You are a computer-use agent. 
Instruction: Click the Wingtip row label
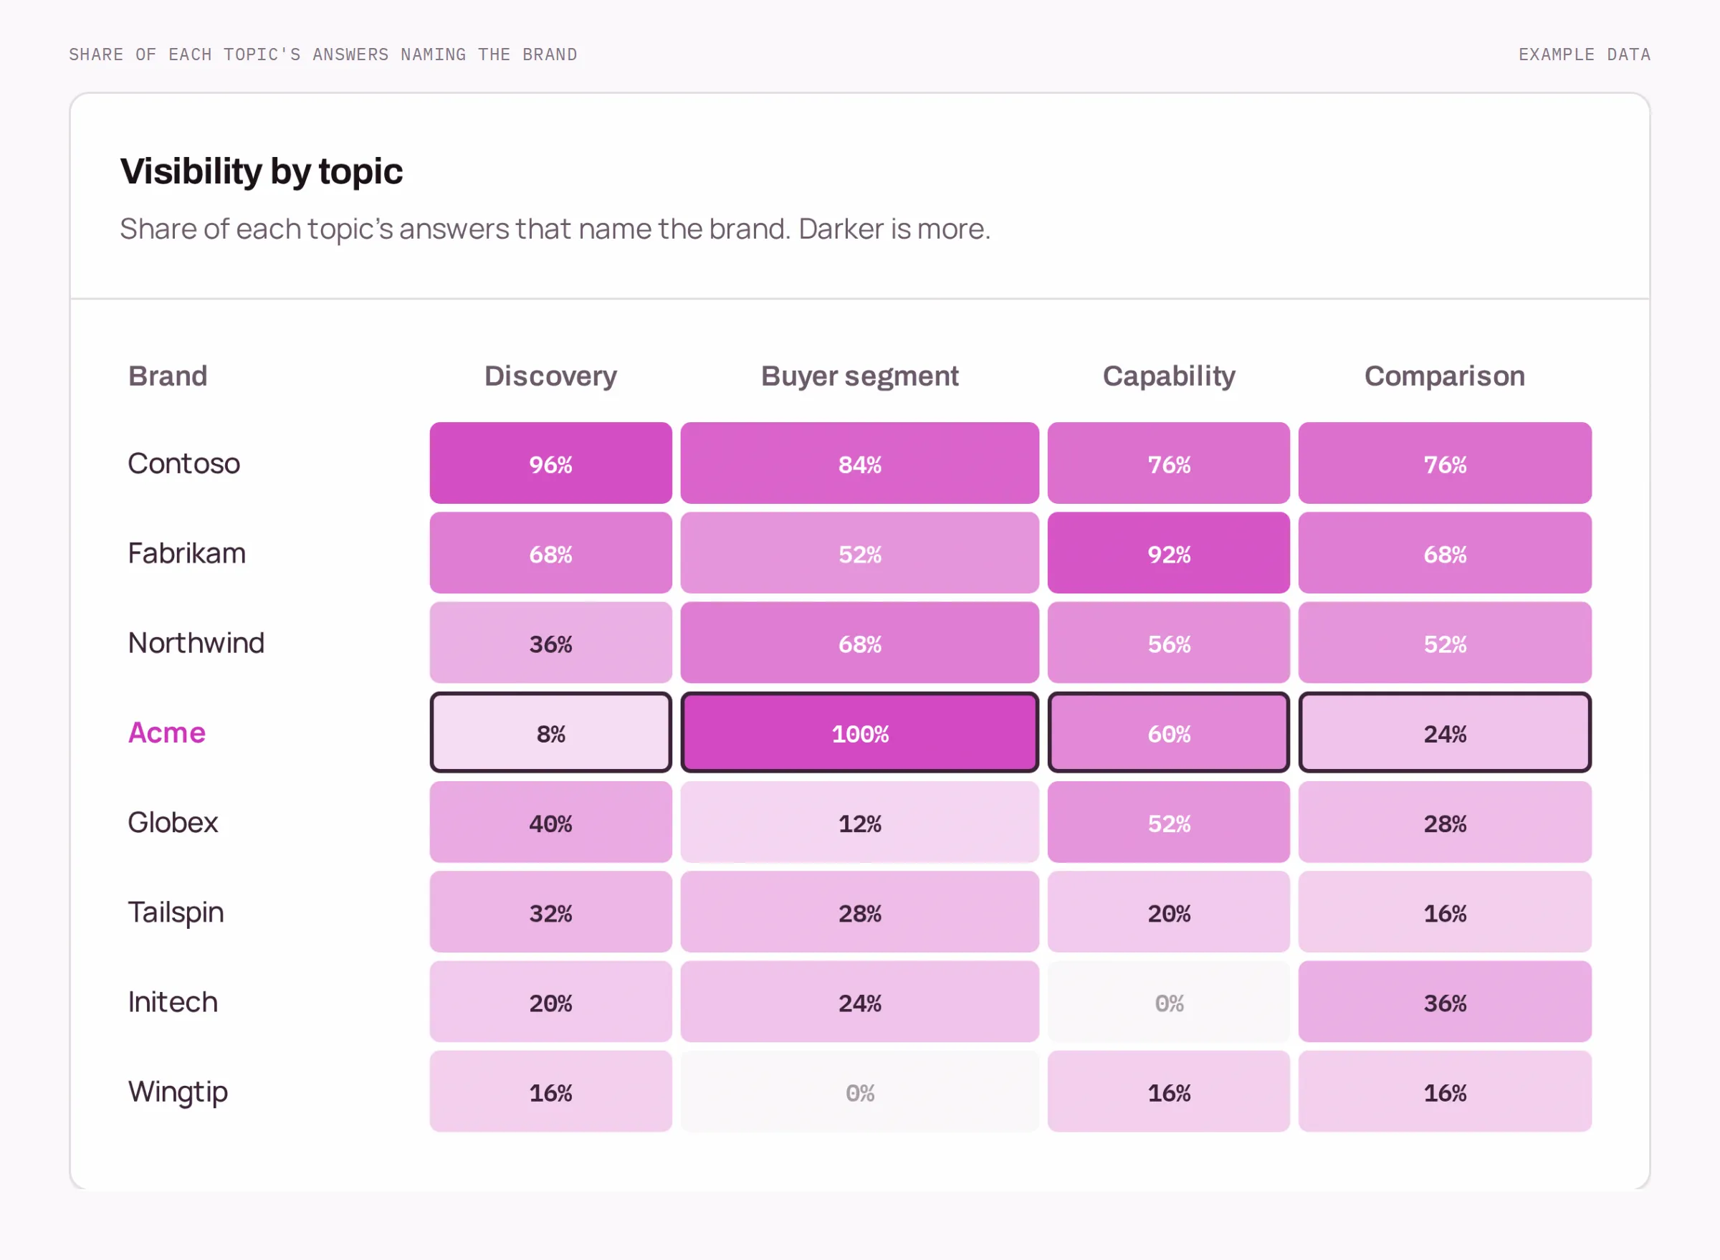click(178, 1092)
